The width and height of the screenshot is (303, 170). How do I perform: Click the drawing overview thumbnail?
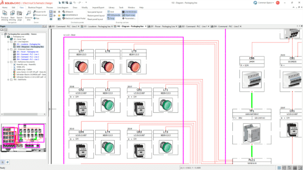click(x=23, y=138)
